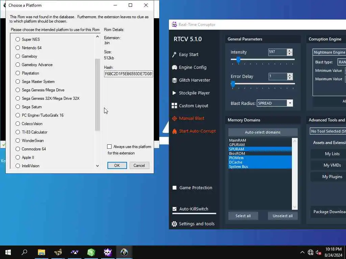Image resolution: width=346 pixels, height=259 pixels.
Task: Open the purple triangles app in taskbar
Action: 75,252
